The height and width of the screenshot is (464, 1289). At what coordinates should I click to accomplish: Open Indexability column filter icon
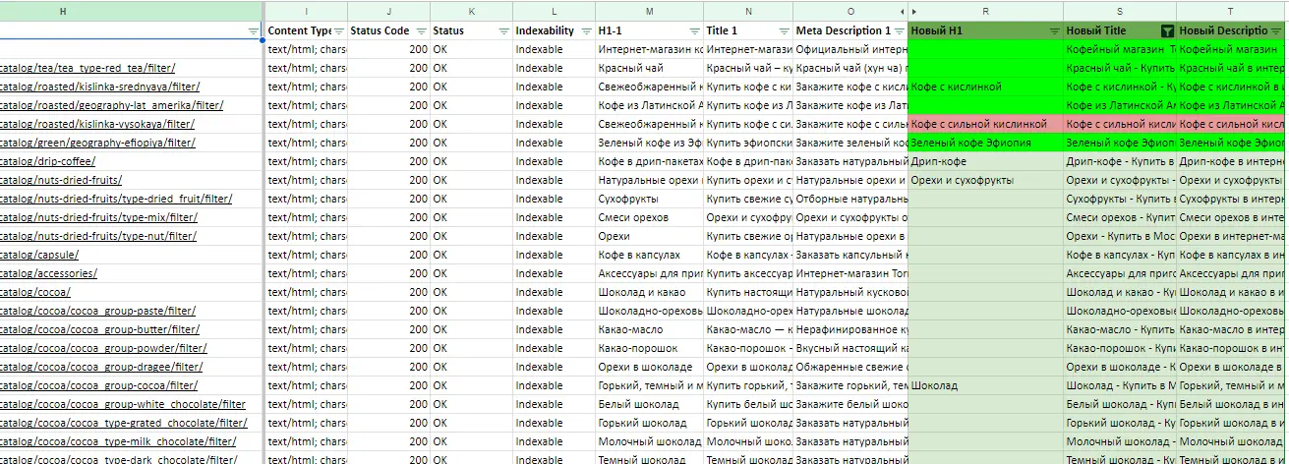coord(587,31)
